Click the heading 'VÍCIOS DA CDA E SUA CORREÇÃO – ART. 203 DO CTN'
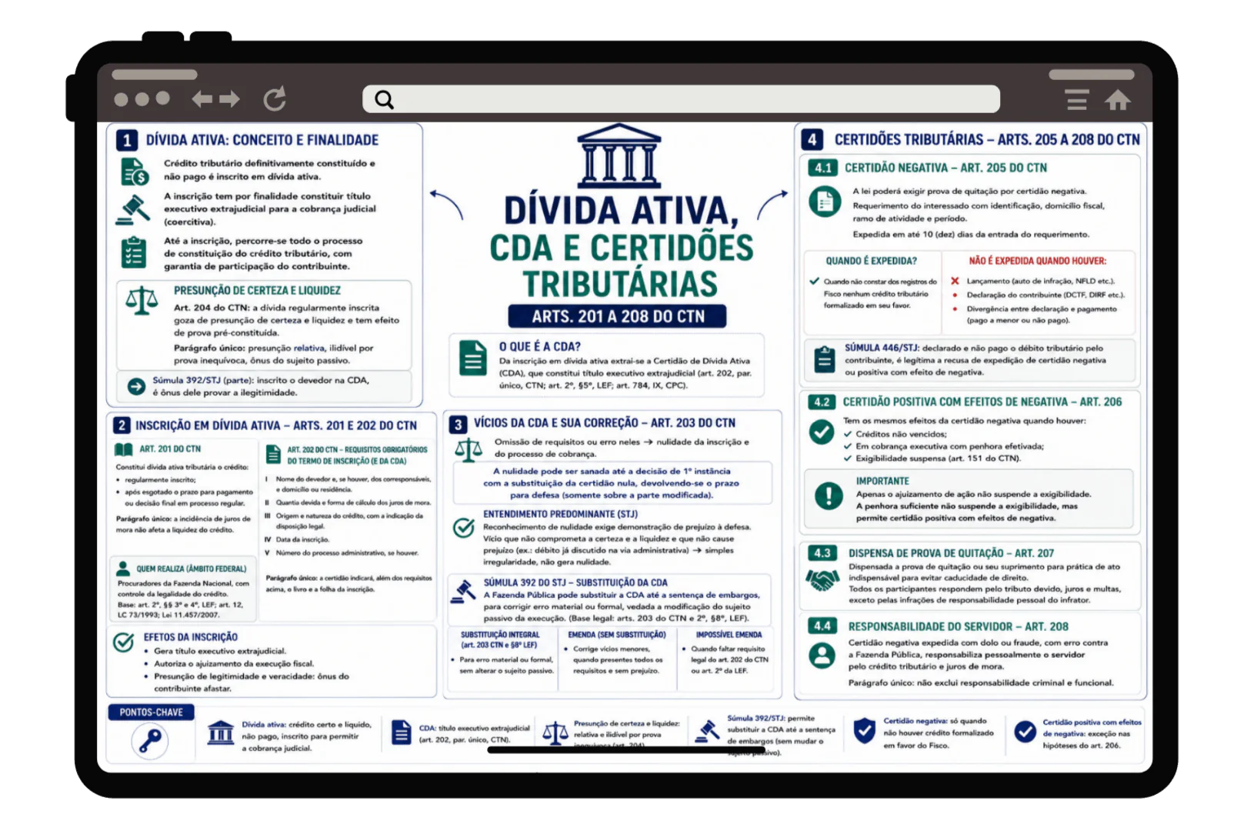1247x831 pixels. click(x=605, y=423)
